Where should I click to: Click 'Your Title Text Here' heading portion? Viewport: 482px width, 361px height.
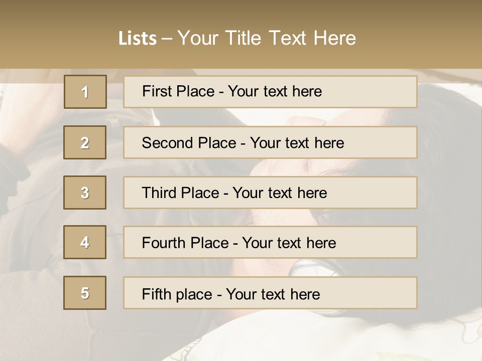[x=267, y=38]
